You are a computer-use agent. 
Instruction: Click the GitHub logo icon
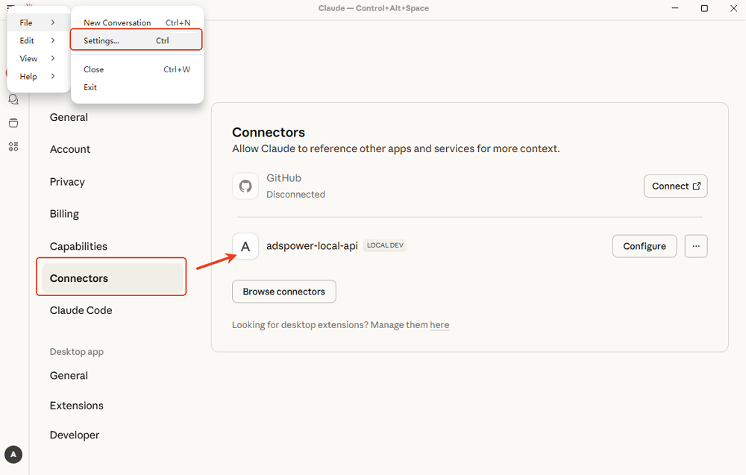tap(245, 186)
